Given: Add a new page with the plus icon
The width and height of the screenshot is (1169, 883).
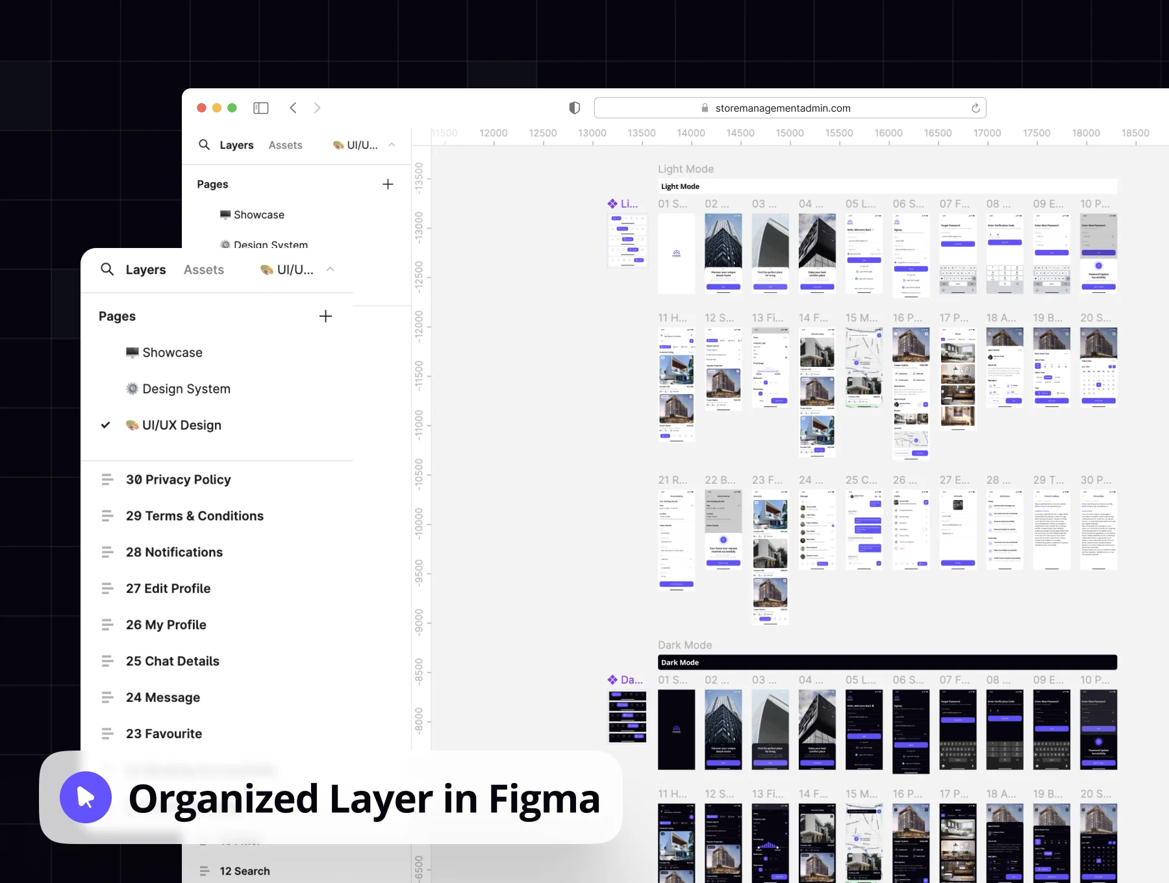Looking at the screenshot, I should coord(325,316).
